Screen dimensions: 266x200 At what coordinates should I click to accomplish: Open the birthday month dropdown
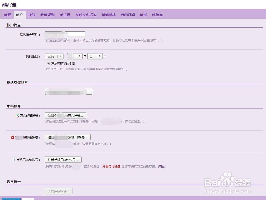point(75,56)
